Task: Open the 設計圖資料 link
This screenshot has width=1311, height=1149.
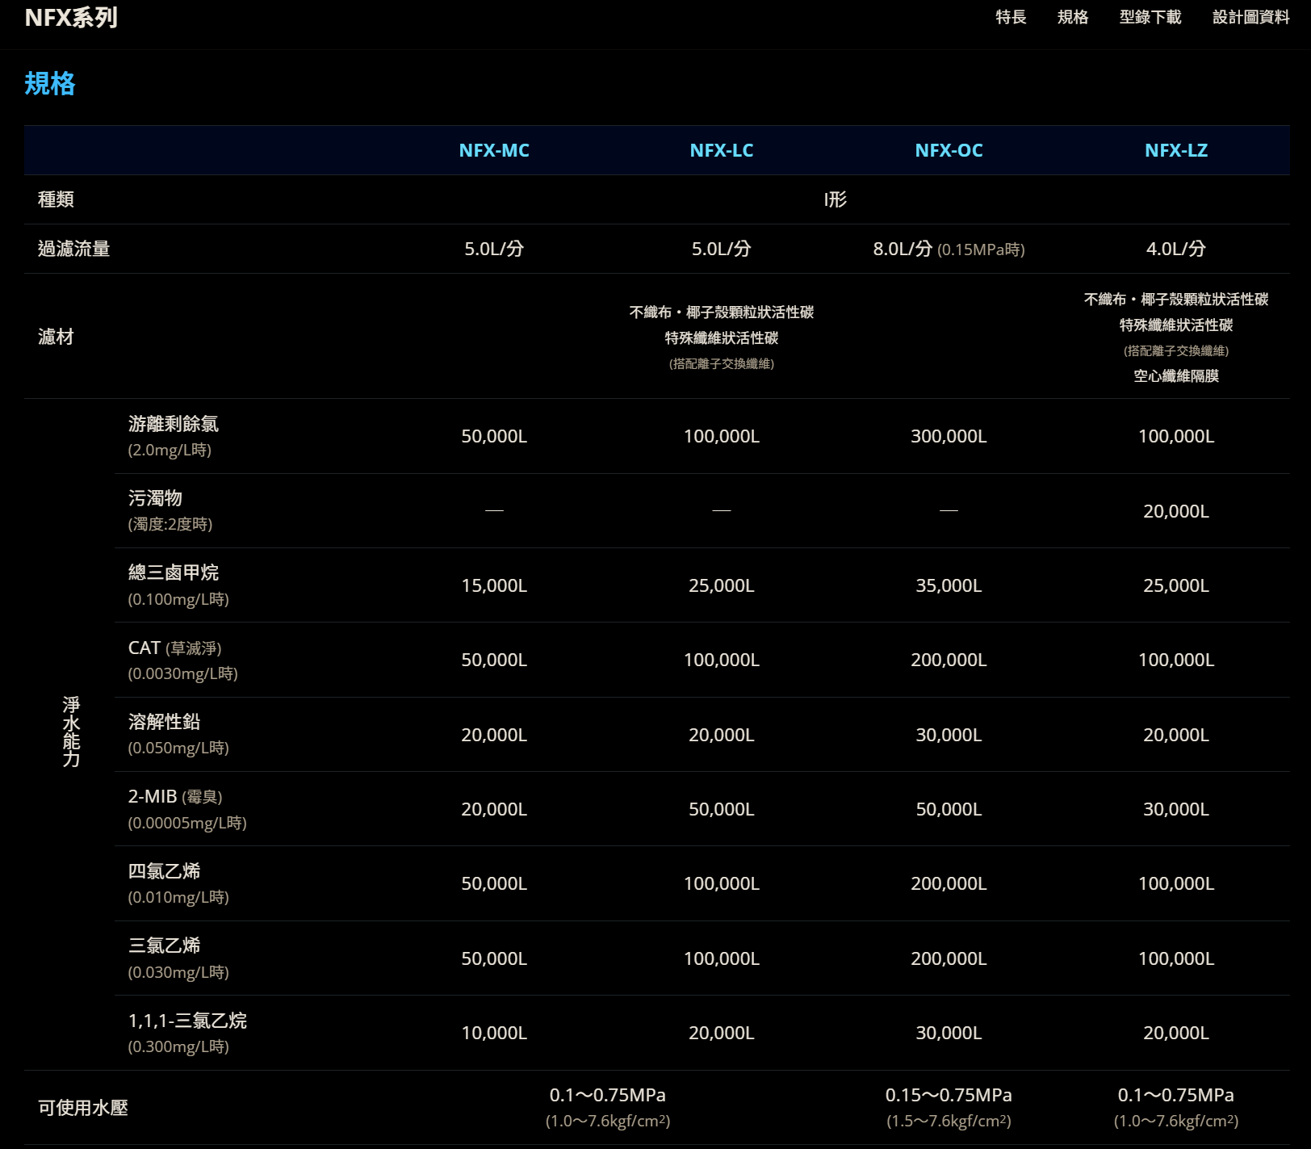Action: pyautogui.click(x=1250, y=17)
